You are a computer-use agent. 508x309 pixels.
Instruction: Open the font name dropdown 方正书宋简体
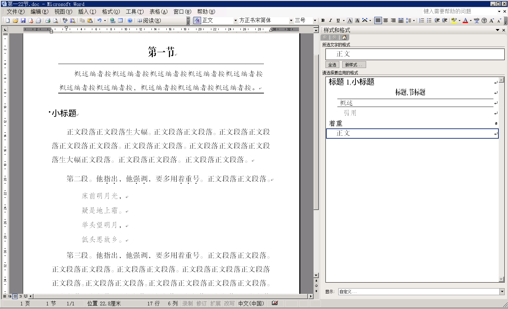point(291,20)
